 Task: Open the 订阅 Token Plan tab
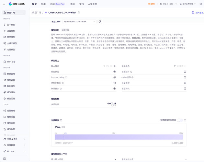click(57, 4)
